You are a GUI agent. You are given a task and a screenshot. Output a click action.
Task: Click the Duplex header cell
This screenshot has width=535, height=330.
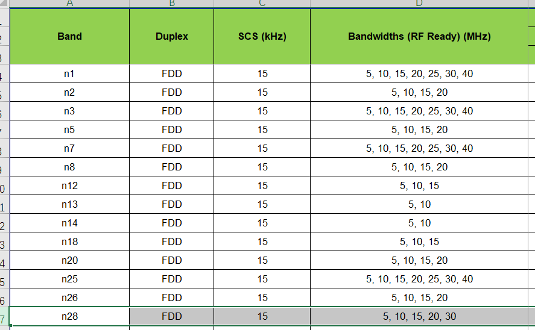pos(171,36)
